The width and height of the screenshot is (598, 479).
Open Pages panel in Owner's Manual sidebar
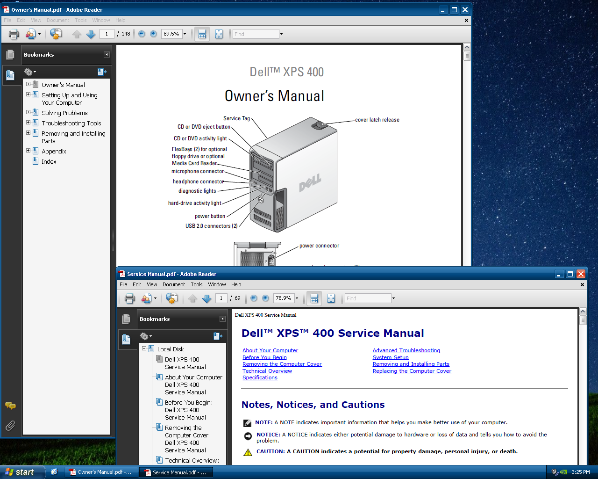(10, 55)
